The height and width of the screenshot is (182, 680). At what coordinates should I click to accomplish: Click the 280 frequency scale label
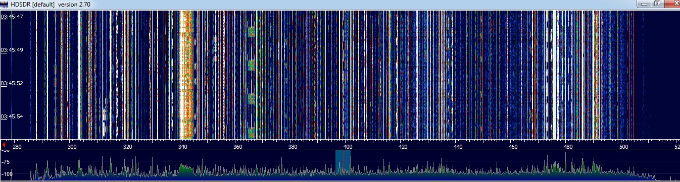17,147
